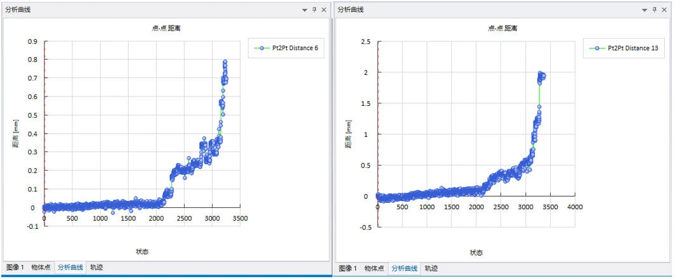Viewport: 675px width, 279px height.
Task: Show the 轨迹 tab in left panel
Action: click(96, 268)
